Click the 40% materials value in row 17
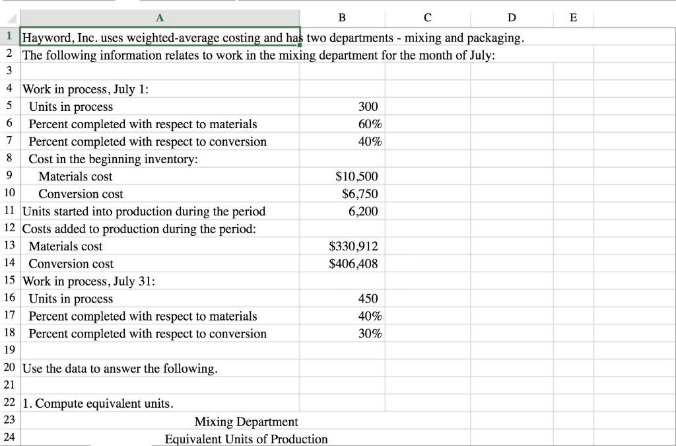 (x=343, y=316)
